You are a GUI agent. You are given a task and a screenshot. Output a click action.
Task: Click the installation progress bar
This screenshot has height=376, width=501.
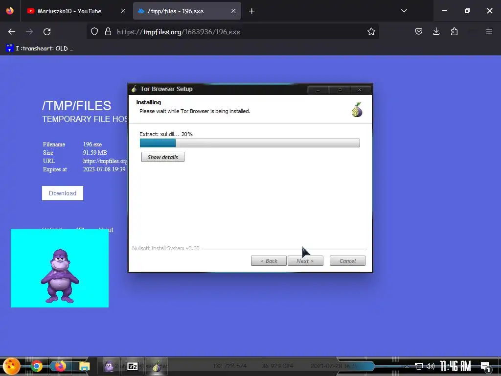(x=250, y=143)
